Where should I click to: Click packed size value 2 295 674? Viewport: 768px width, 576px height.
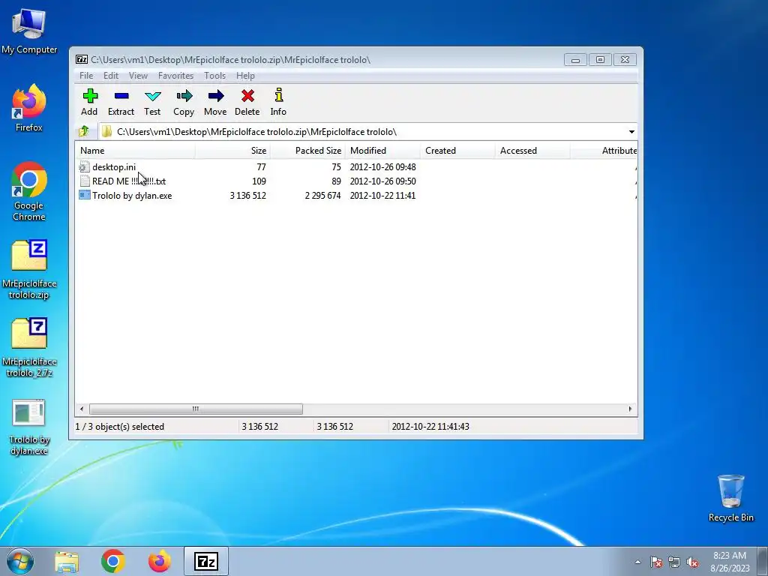point(322,196)
